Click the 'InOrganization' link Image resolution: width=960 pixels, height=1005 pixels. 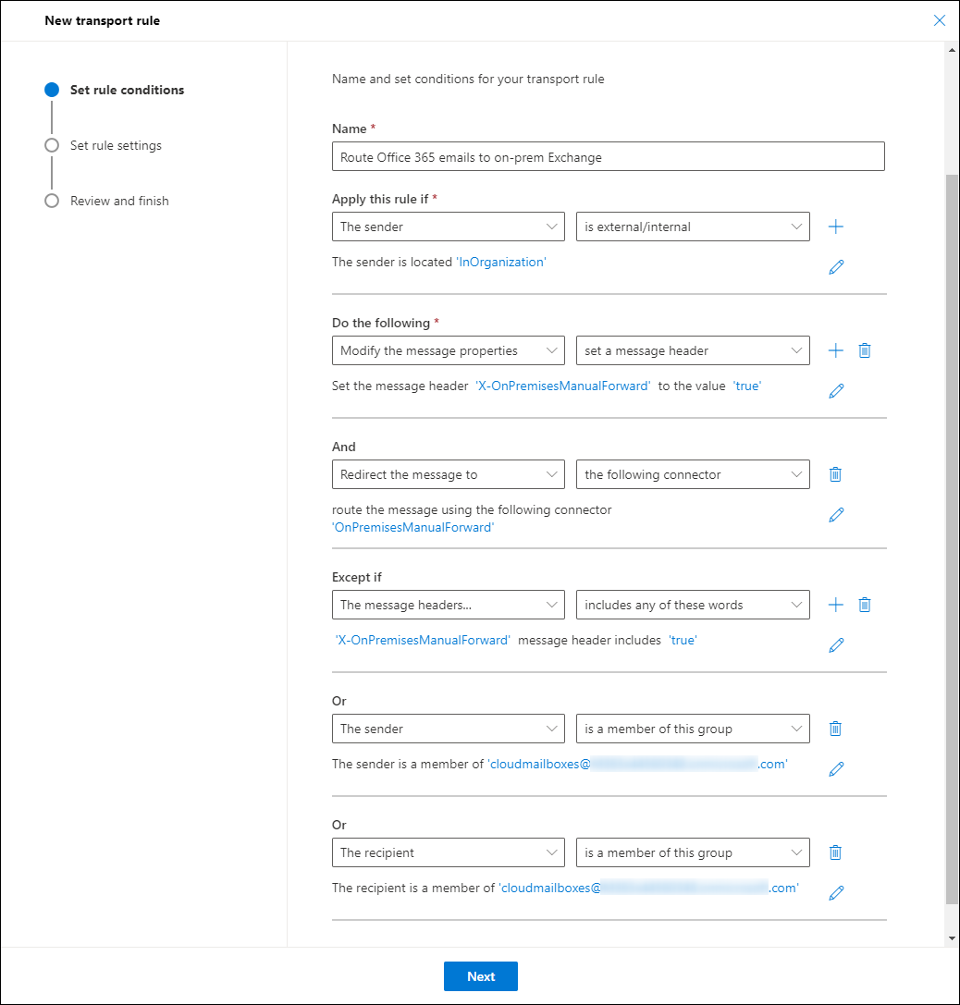501,263
